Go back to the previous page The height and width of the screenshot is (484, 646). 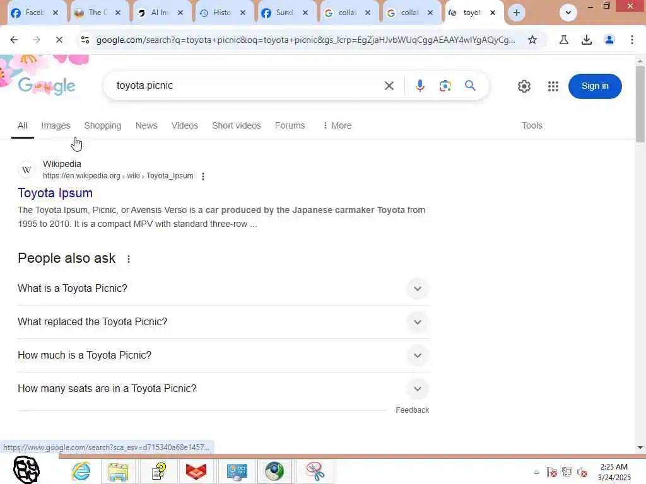click(14, 40)
